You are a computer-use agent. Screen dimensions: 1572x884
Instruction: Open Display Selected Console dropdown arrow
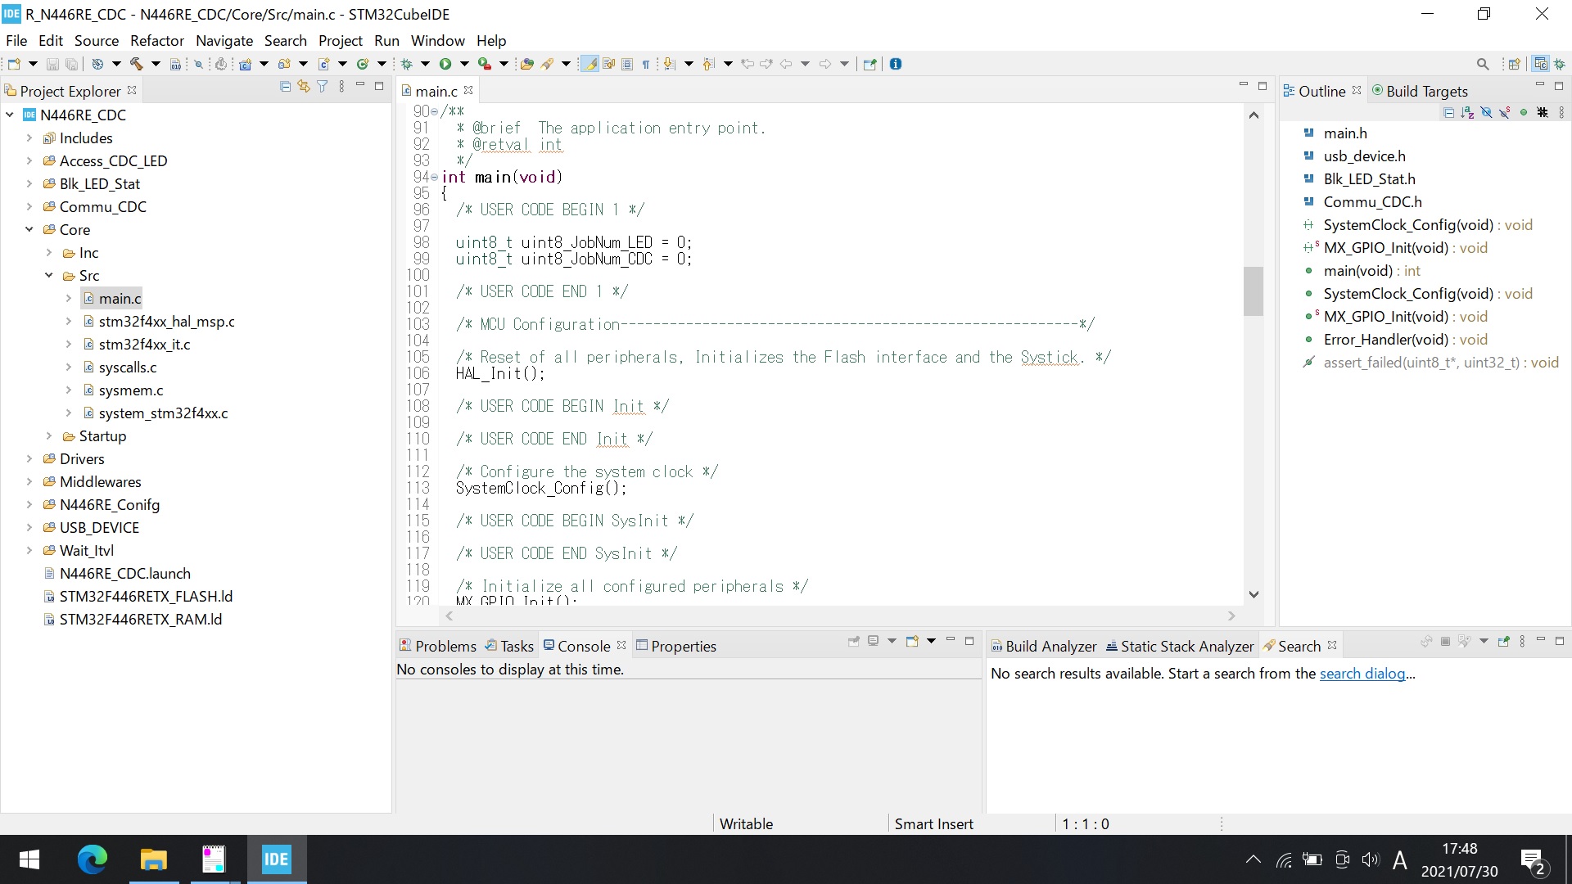pyautogui.click(x=892, y=642)
